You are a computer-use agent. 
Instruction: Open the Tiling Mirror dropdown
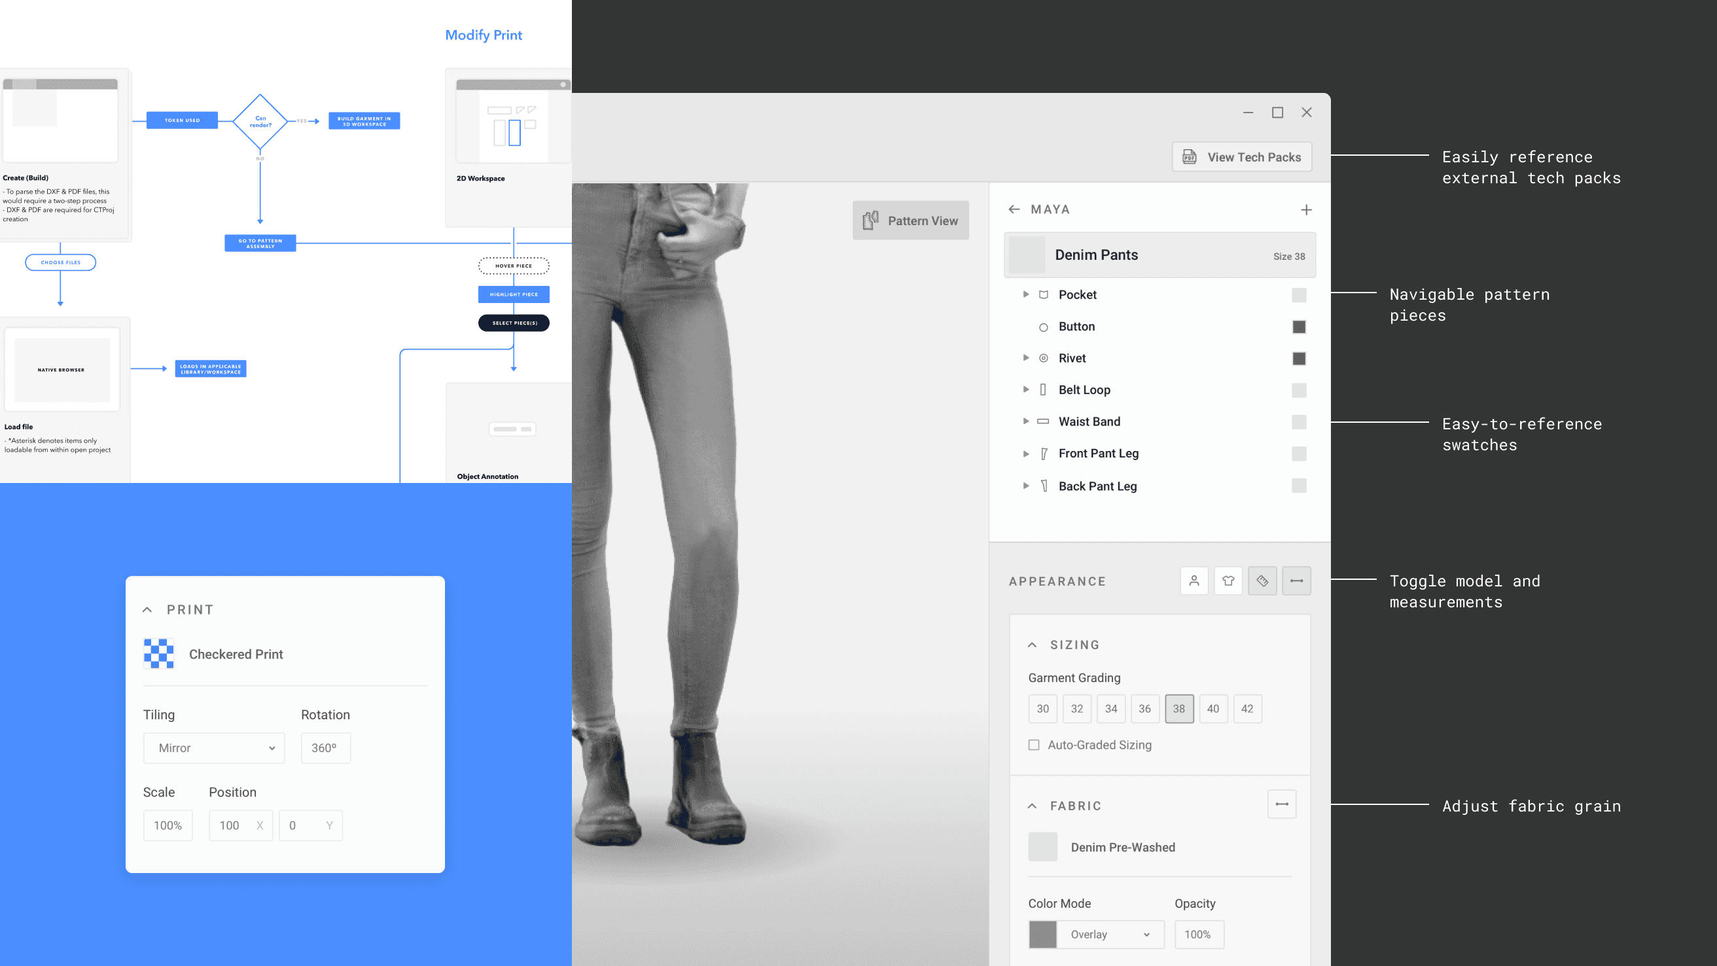pyautogui.click(x=214, y=748)
